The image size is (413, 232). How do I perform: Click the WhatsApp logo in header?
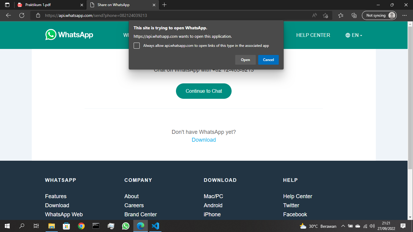(x=69, y=35)
